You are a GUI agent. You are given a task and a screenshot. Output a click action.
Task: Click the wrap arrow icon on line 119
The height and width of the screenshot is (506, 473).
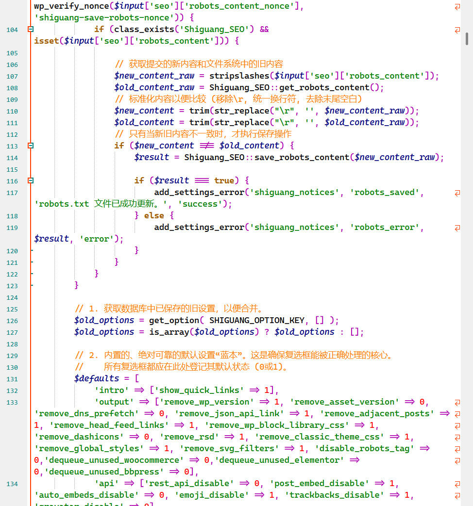457,228
